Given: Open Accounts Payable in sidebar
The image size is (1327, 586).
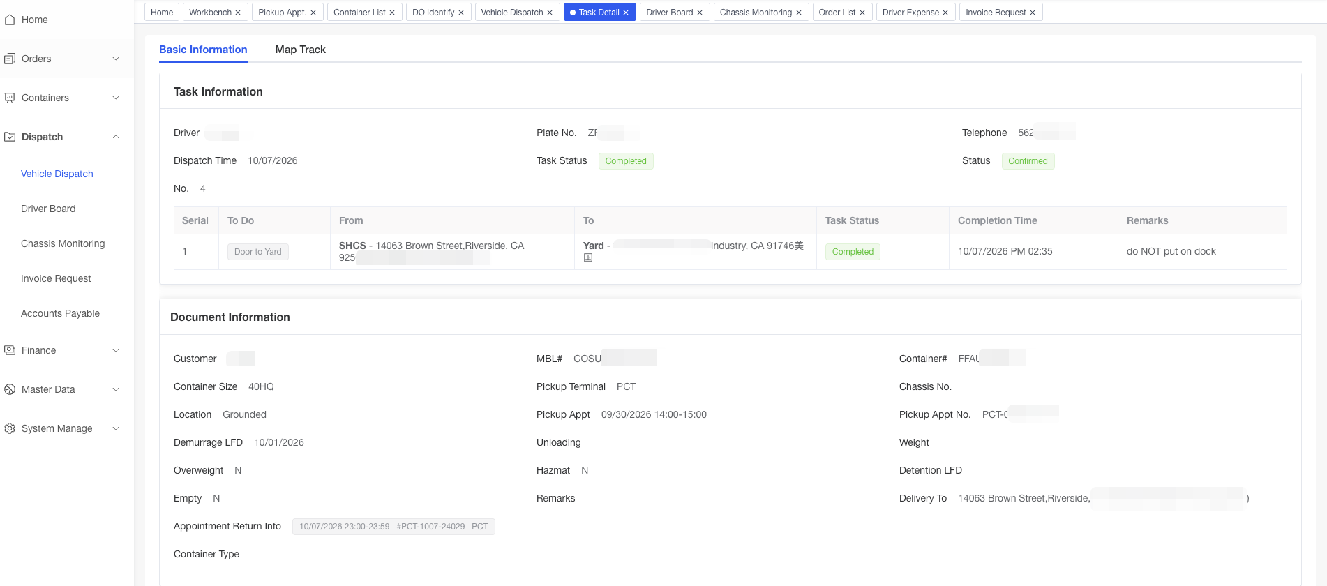Looking at the screenshot, I should [x=60, y=313].
